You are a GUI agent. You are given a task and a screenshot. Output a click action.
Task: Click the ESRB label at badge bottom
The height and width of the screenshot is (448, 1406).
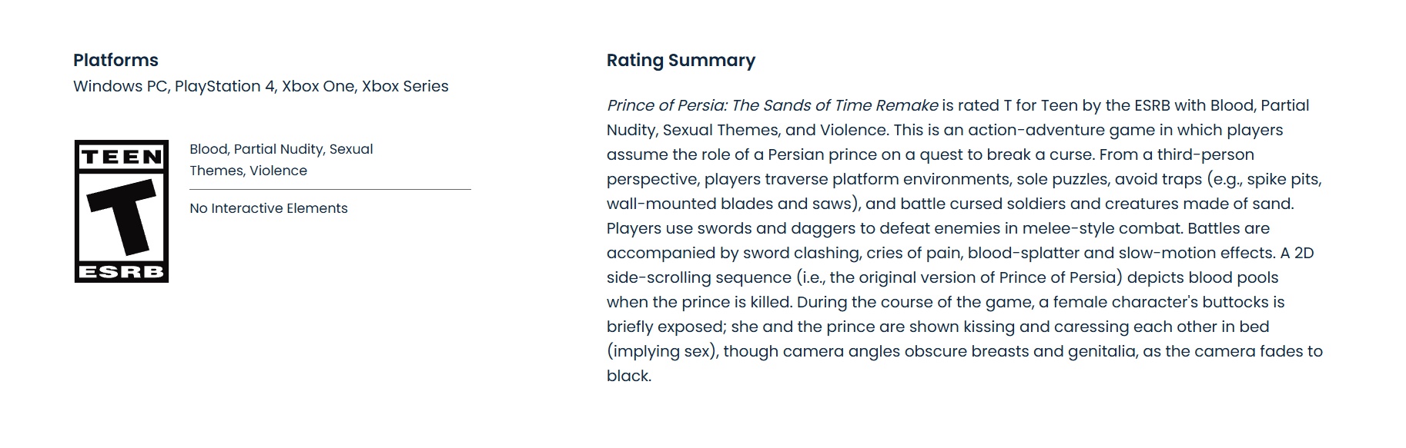tap(122, 271)
